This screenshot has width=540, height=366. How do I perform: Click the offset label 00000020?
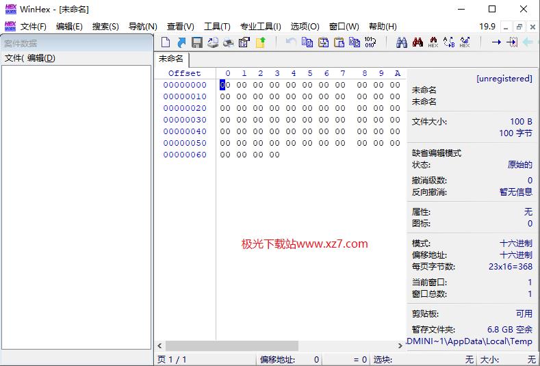(185, 108)
